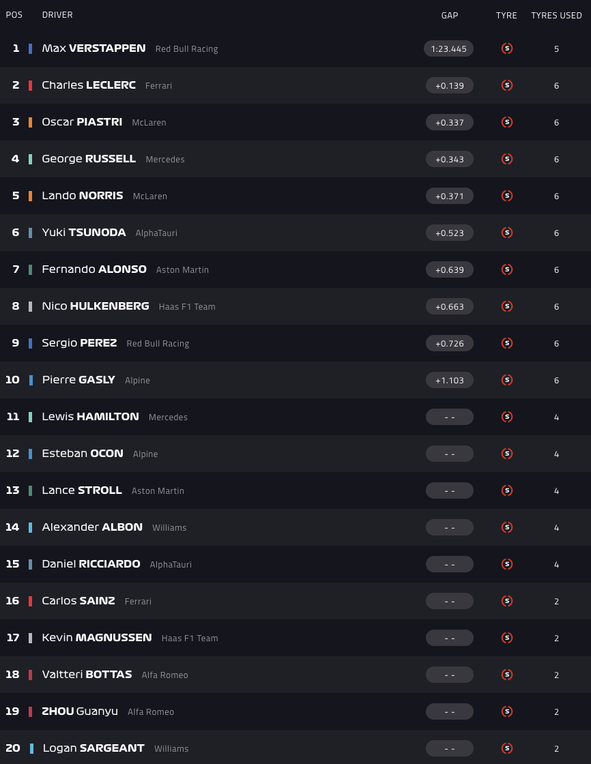Select Fernando ALONSO driver name

tap(94, 269)
